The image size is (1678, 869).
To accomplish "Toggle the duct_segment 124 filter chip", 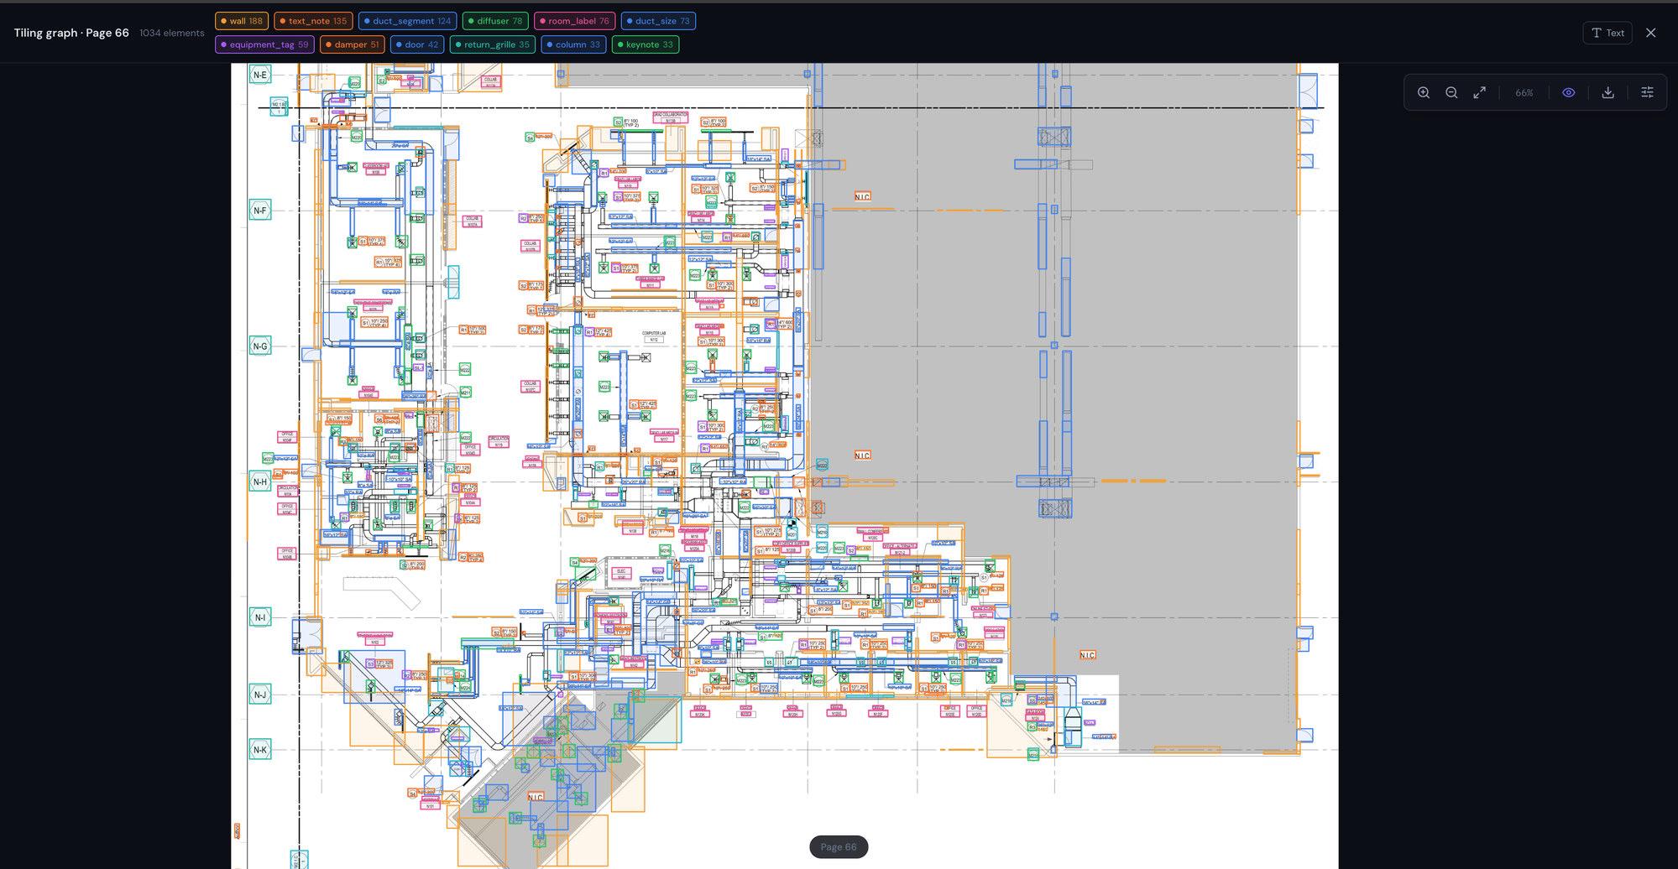I will (408, 21).
